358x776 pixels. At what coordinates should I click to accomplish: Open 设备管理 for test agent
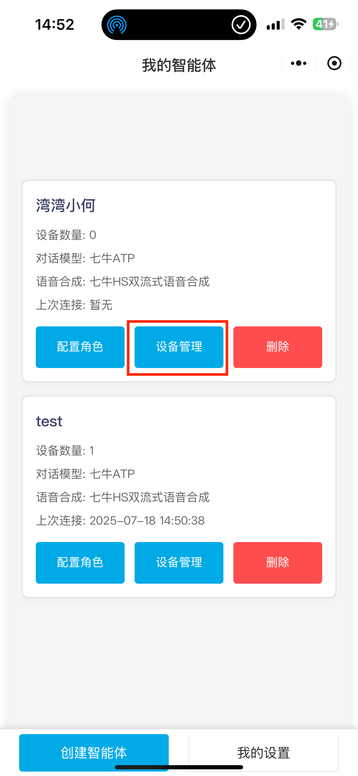(179, 562)
